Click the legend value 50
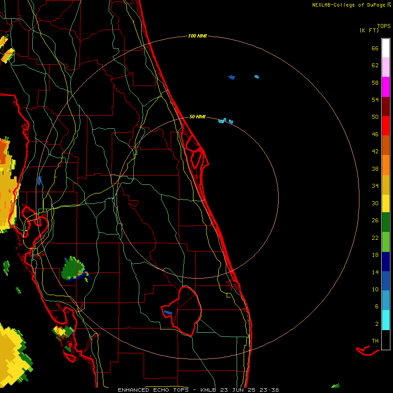The image size is (393, 393). 375,117
